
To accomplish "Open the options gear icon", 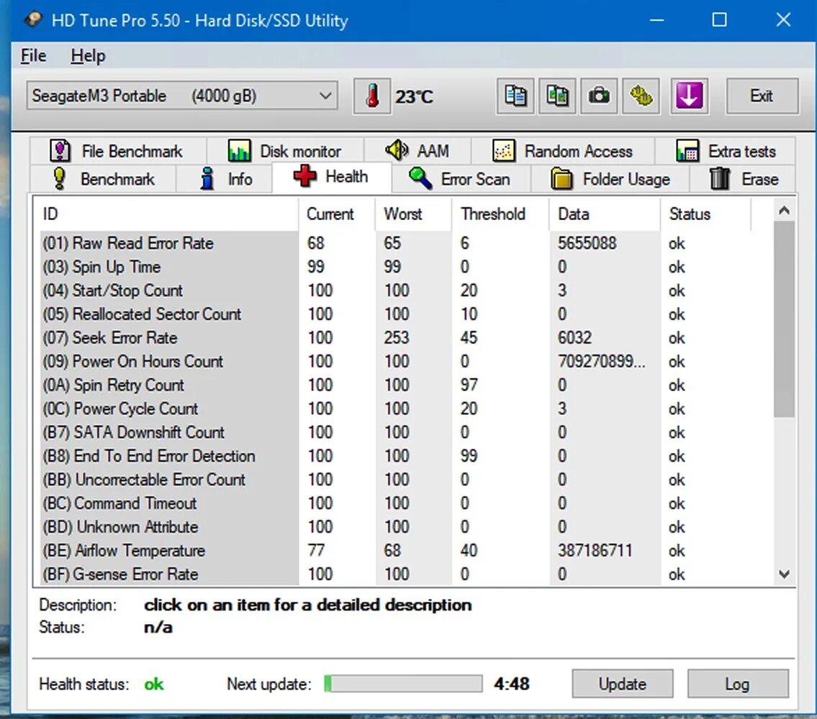I will point(641,96).
